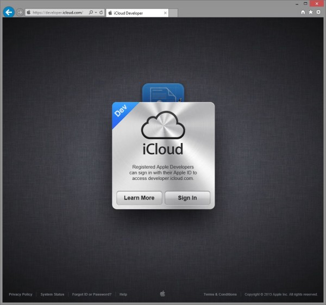Image resolution: width=326 pixels, height=305 pixels.
Task: Open the Help footer link
Action: [x=123, y=294]
